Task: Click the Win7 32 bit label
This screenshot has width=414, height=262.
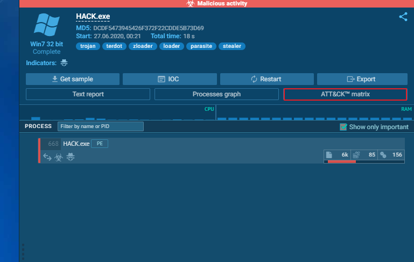Action: [47, 44]
